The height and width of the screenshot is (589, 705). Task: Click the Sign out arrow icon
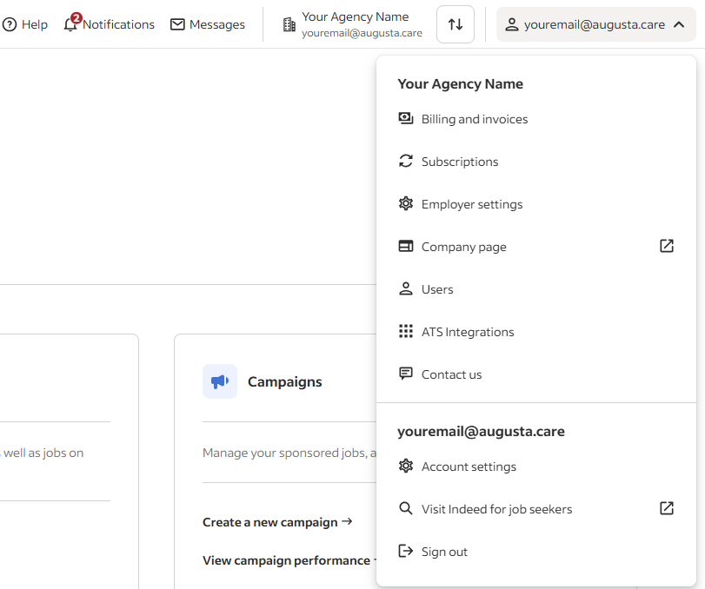tap(406, 551)
